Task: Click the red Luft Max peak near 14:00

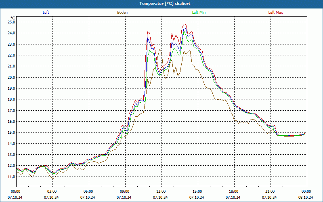Action: (185, 24)
